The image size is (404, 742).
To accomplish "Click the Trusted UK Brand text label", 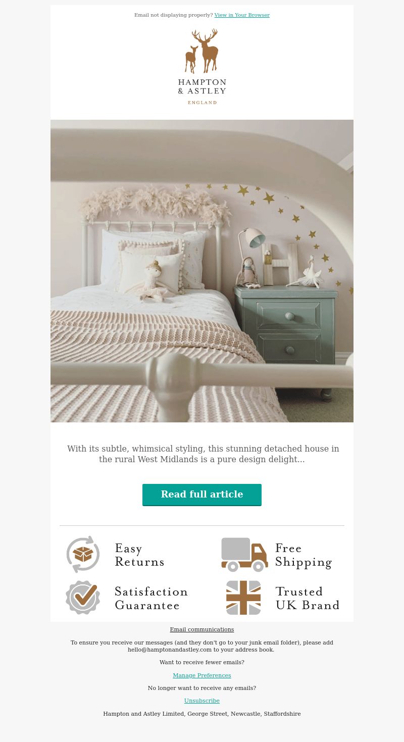I will click(307, 599).
